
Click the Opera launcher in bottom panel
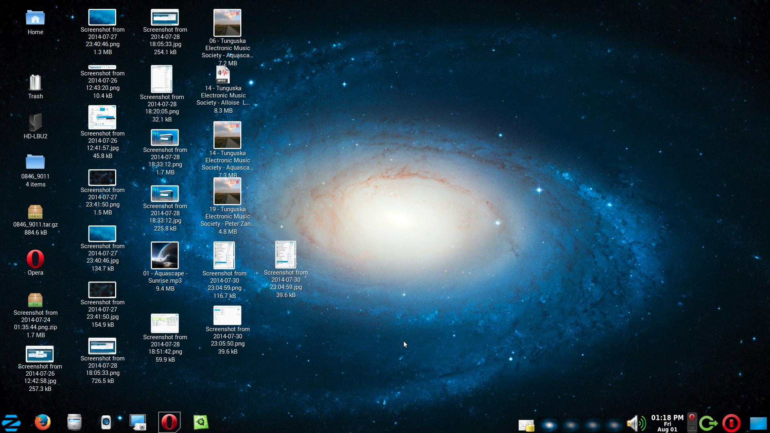[x=169, y=422]
